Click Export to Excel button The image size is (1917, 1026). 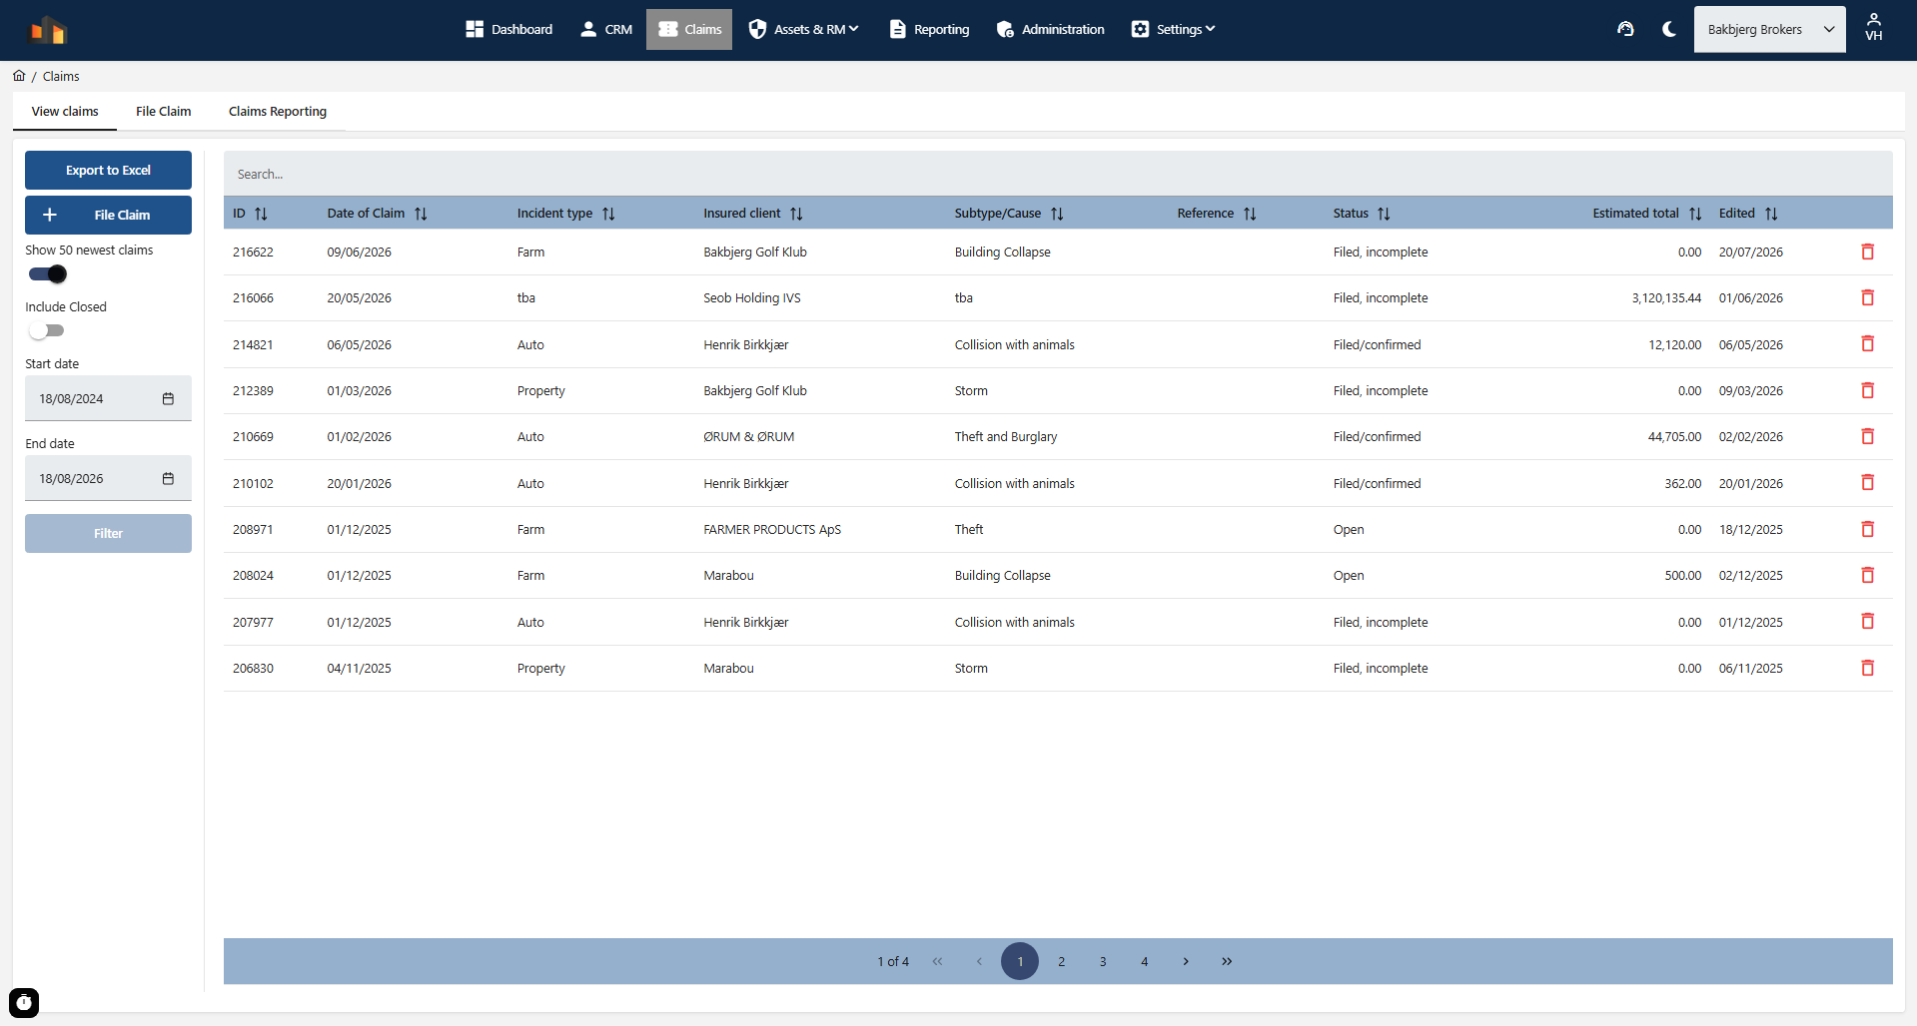pos(108,170)
